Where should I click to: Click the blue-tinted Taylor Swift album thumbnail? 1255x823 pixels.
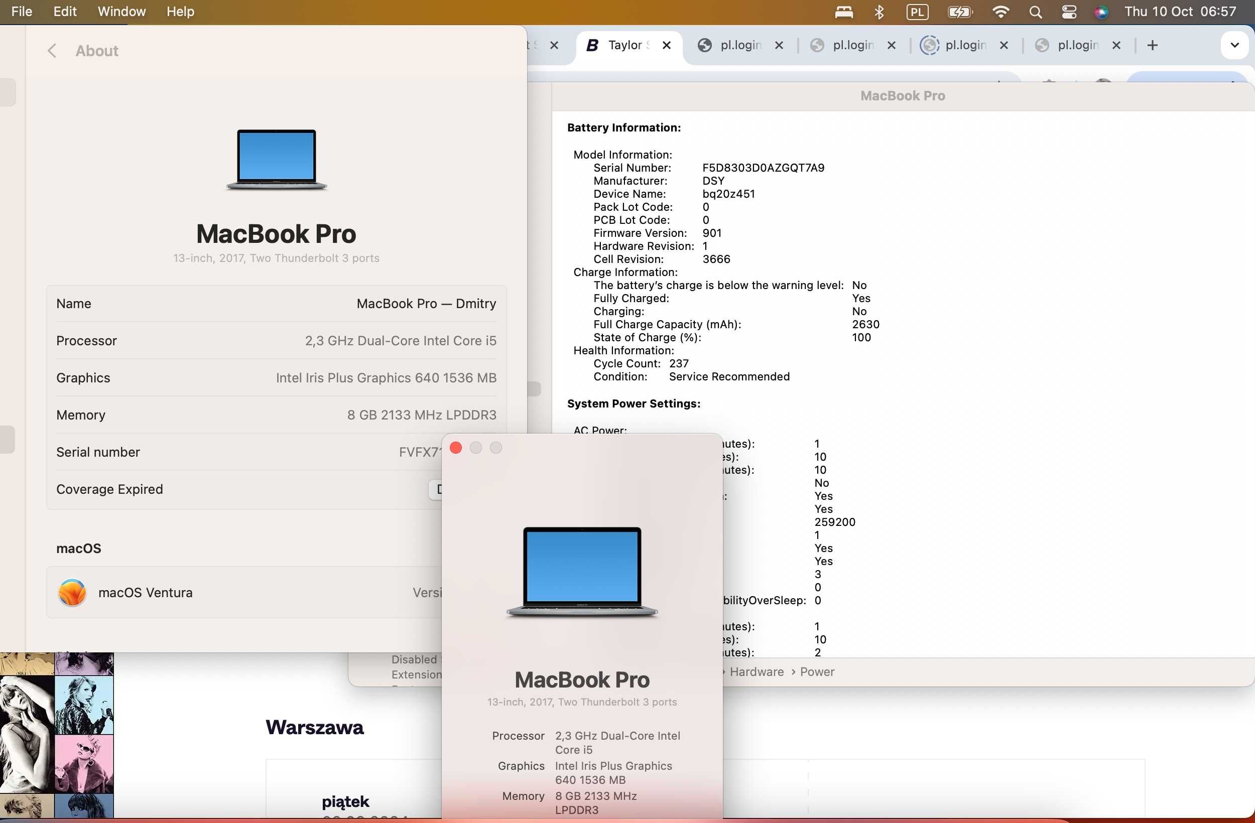click(x=84, y=705)
